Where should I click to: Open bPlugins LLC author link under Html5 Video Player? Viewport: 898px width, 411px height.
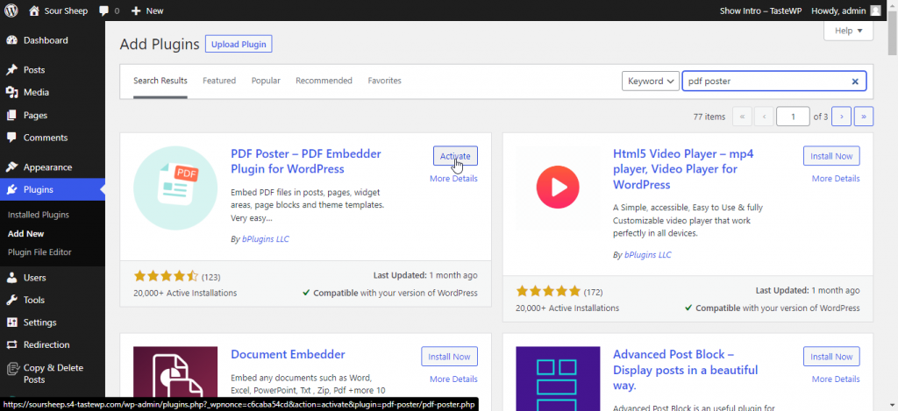click(x=648, y=255)
